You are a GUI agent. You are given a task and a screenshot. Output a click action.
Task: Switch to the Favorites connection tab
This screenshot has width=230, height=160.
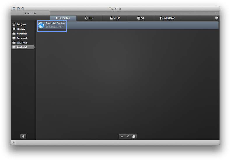pyautogui.click(x=63, y=18)
